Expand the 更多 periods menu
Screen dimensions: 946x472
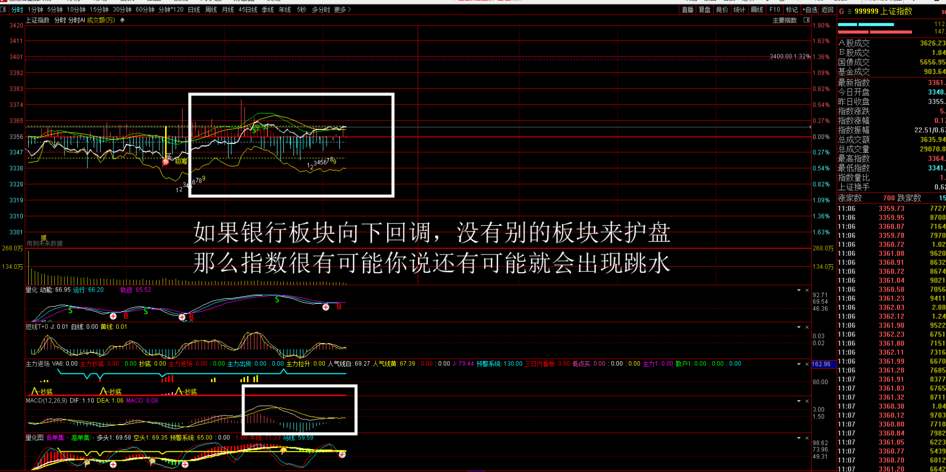[342, 10]
